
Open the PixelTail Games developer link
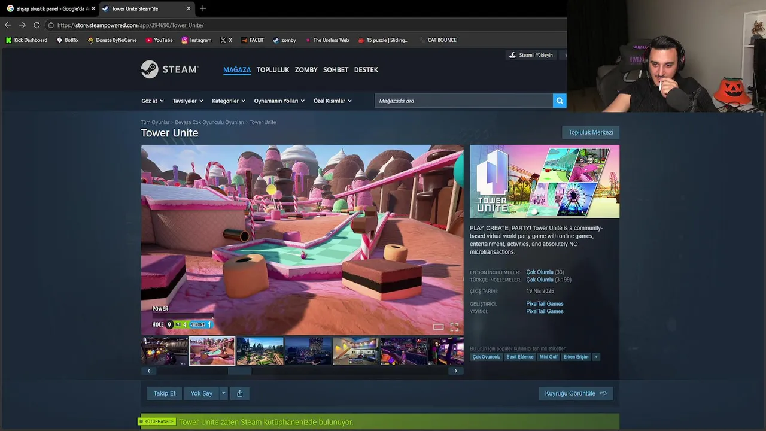545,304
